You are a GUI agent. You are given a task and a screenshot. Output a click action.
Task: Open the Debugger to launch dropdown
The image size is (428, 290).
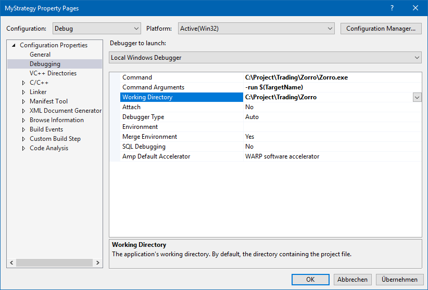(x=266, y=58)
